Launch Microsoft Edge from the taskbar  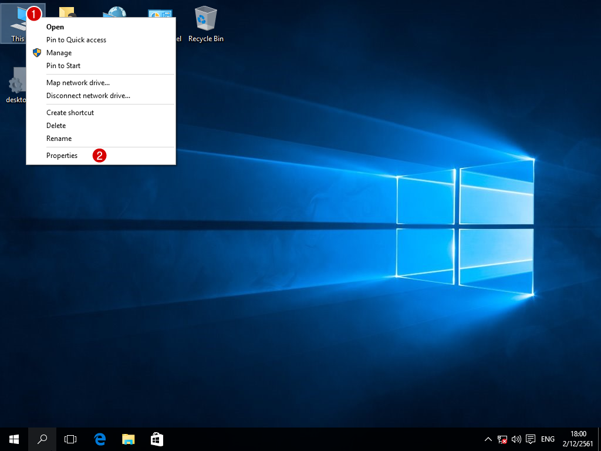point(100,439)
